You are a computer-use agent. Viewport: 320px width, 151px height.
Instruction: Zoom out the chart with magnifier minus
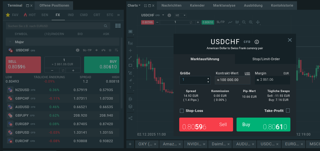[243, 22]
